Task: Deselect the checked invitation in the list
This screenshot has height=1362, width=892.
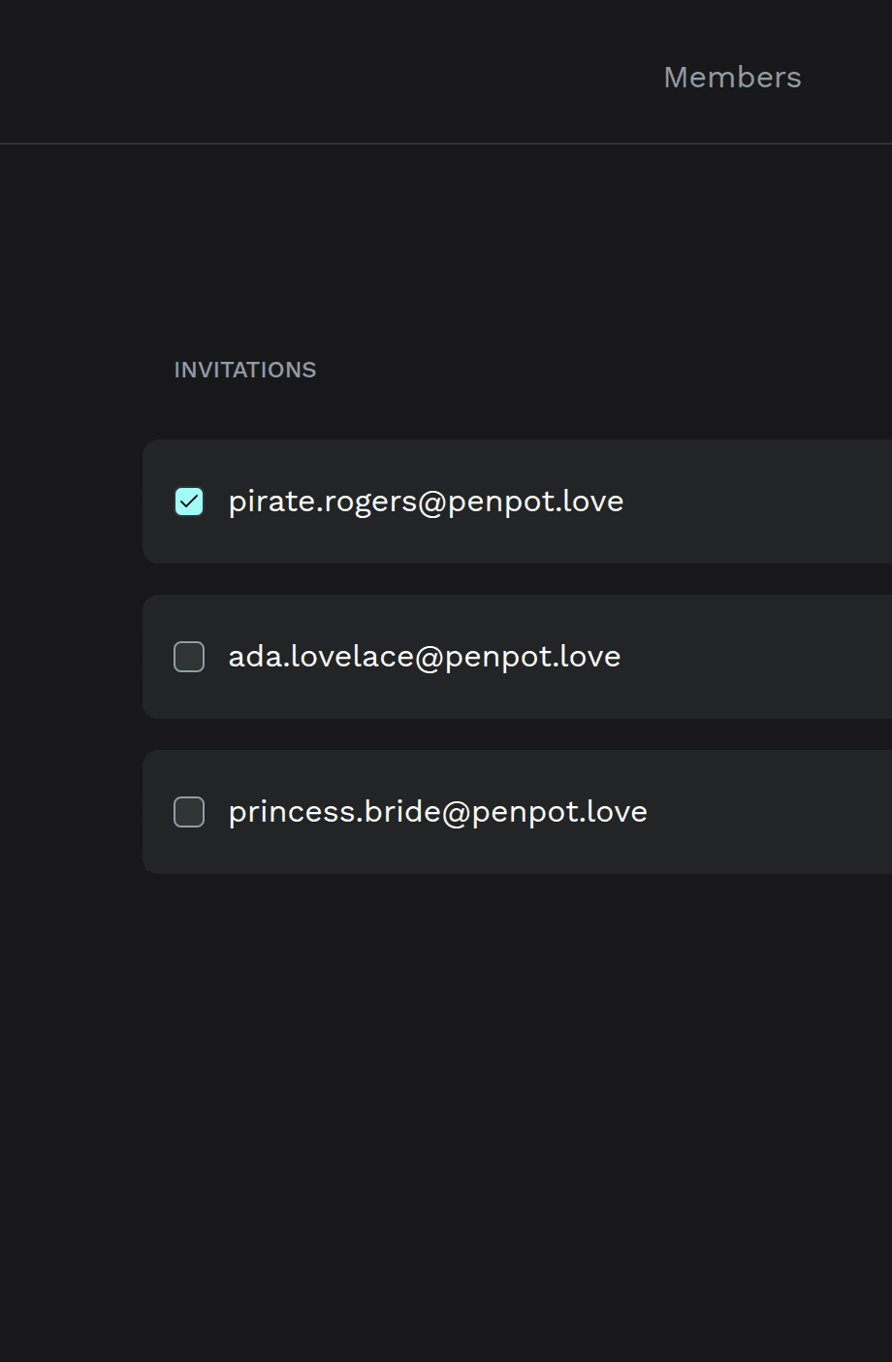Action: [x=189, y=502]
